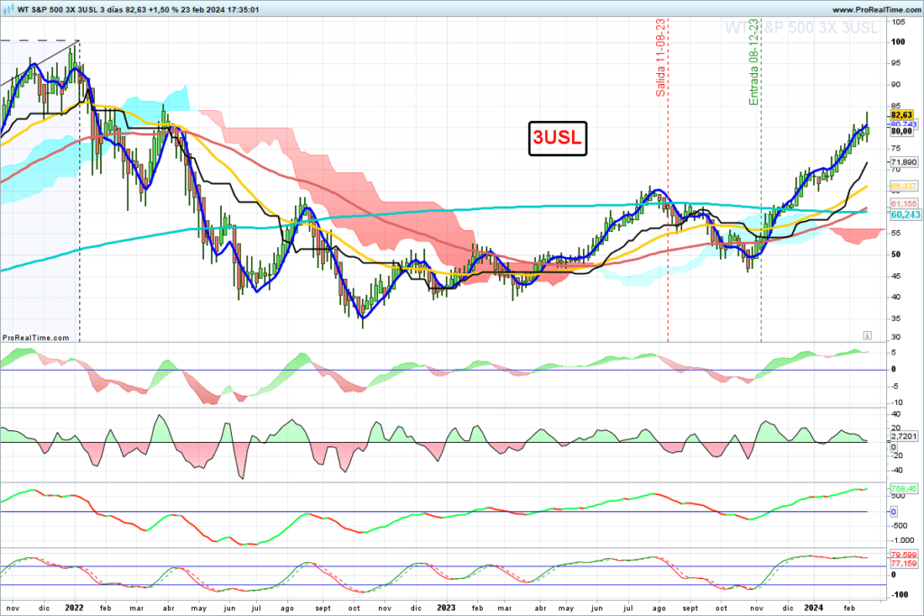
Task: Click the -1.000 level on the indicator axis
Action: tap(902, 540)
